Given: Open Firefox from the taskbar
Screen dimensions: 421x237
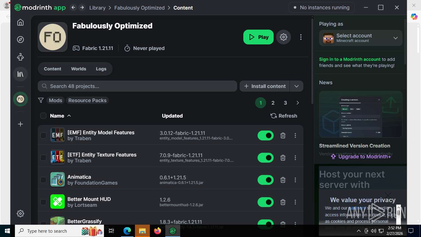Looking at the screenshot, I should [x=158, y=231].
